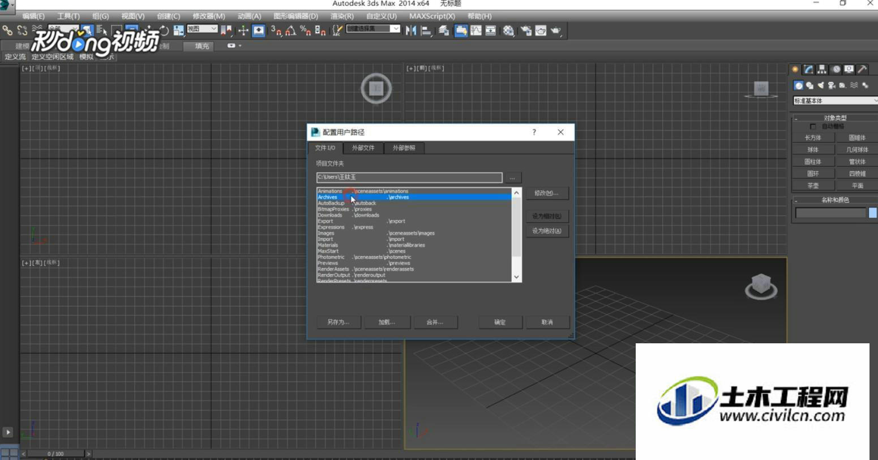Click the Align tool icon

pyautogui.click(x=426, y=31)
